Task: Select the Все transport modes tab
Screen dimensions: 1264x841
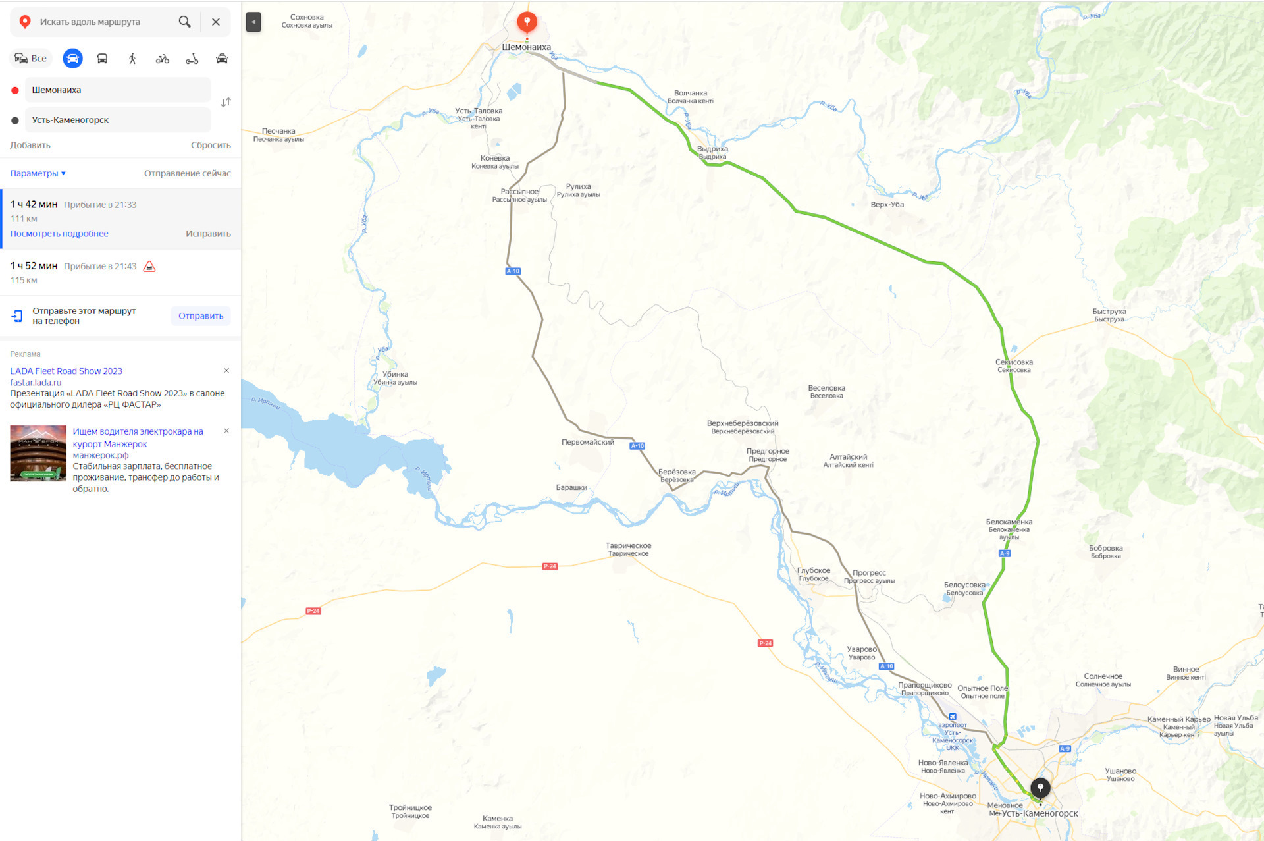Action: click(31, 59)
